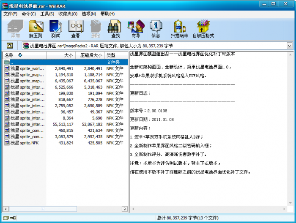296x223 pixels.
Task: Open the 收藏夹(O) menu
Action: (x=68, y=14)
